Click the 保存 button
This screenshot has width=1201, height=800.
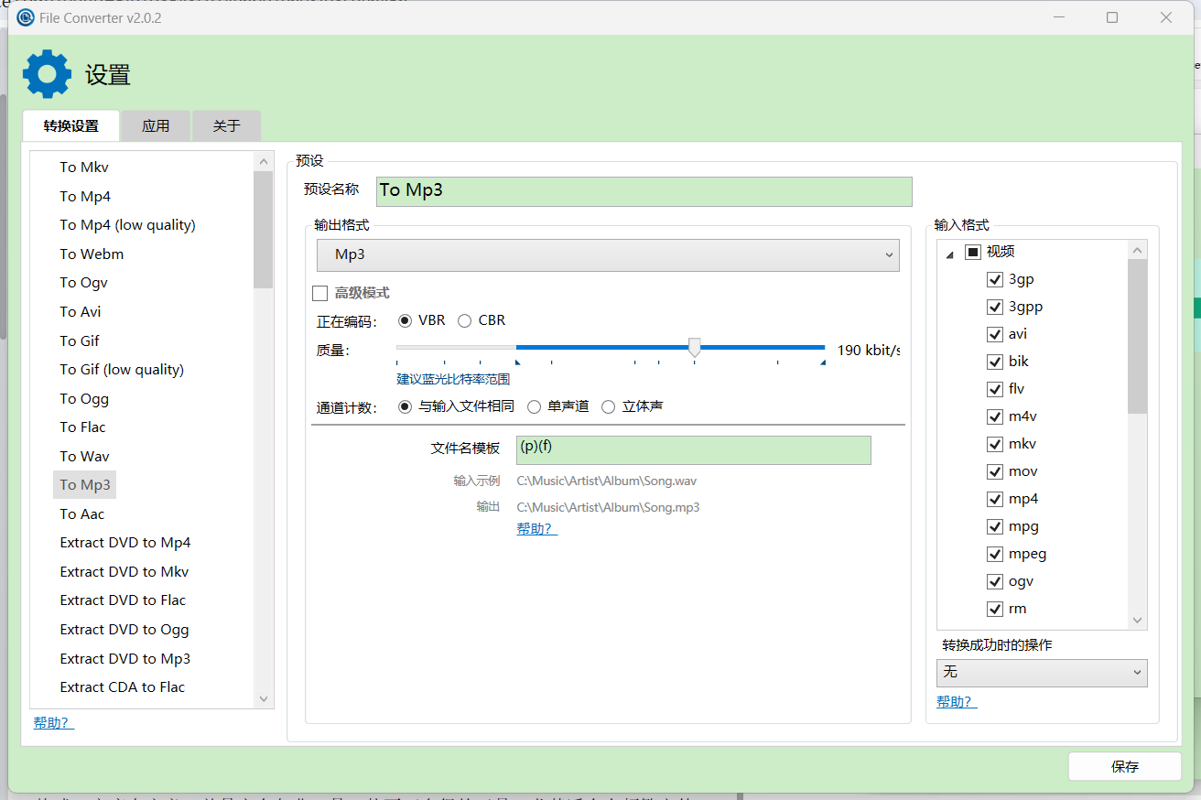tap(1124, 767)
